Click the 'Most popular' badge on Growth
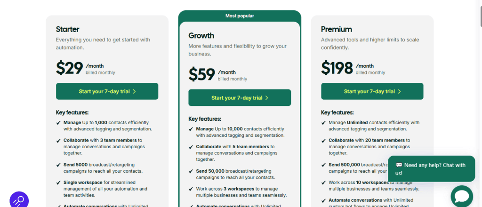Viewport: 482px width, 207px height. (x=240, y=16)
